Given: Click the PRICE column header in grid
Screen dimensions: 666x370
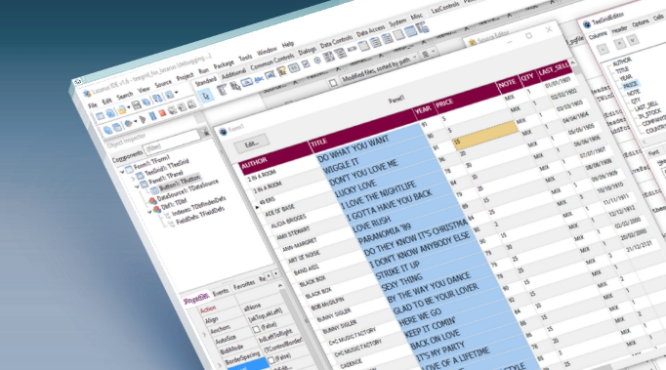Looking at the screenshot, I should click(x=444, y=103).
